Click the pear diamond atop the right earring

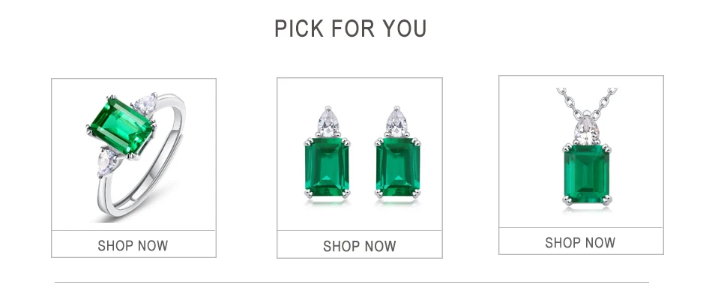pos(396,121)
